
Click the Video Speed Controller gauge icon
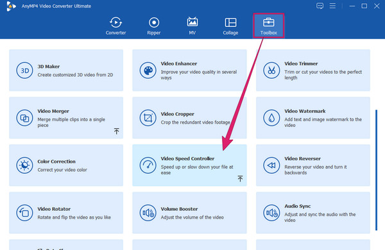point(148,165)
